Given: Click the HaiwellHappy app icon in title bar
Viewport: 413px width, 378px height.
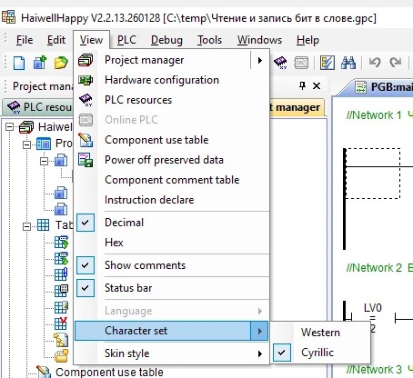Looking at the screenshot, I should coord(8,17).
